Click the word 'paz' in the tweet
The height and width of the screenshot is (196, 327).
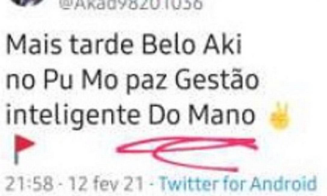[x=145, y=82]
